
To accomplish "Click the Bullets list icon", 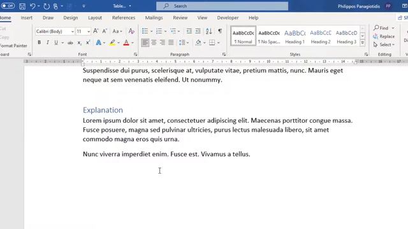I will (145, 31).
